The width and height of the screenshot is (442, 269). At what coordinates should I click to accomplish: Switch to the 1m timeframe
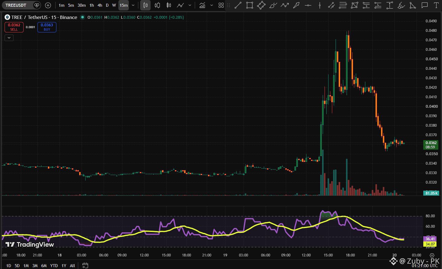62,5
